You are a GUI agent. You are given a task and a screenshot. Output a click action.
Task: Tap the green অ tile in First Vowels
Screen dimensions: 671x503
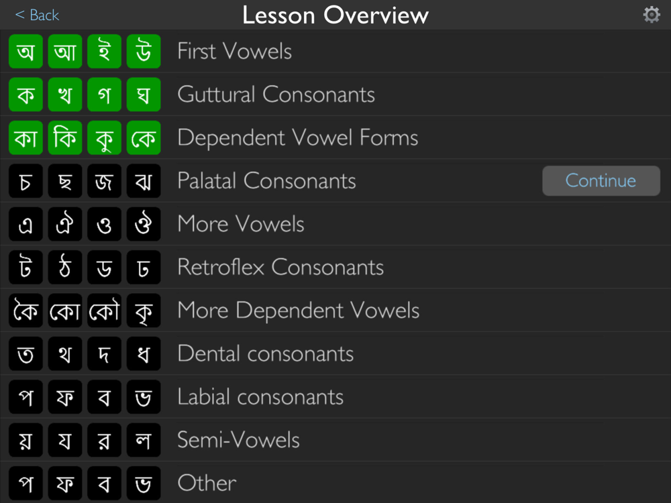pyautogui.click(x=25, y=52)
